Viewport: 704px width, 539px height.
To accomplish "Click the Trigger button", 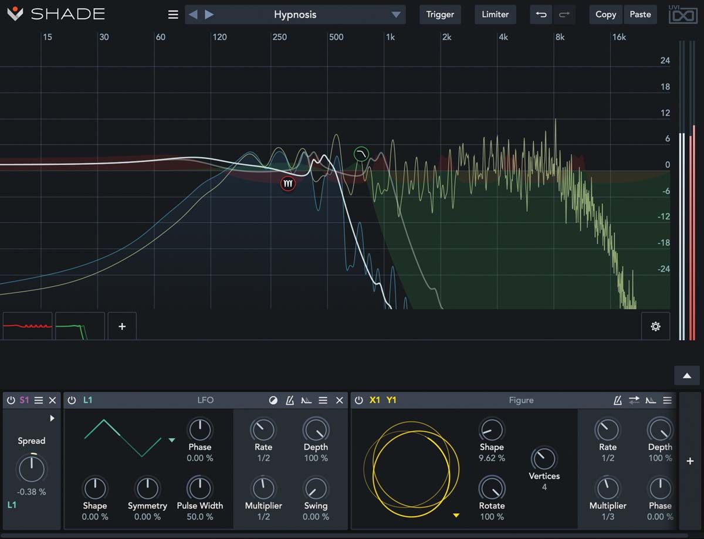I will pyautogui.click(x=440, y=15).
